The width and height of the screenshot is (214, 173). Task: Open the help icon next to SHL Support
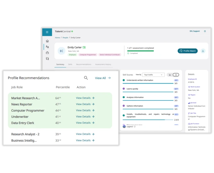pyautogui.click(x=205, y=31)
